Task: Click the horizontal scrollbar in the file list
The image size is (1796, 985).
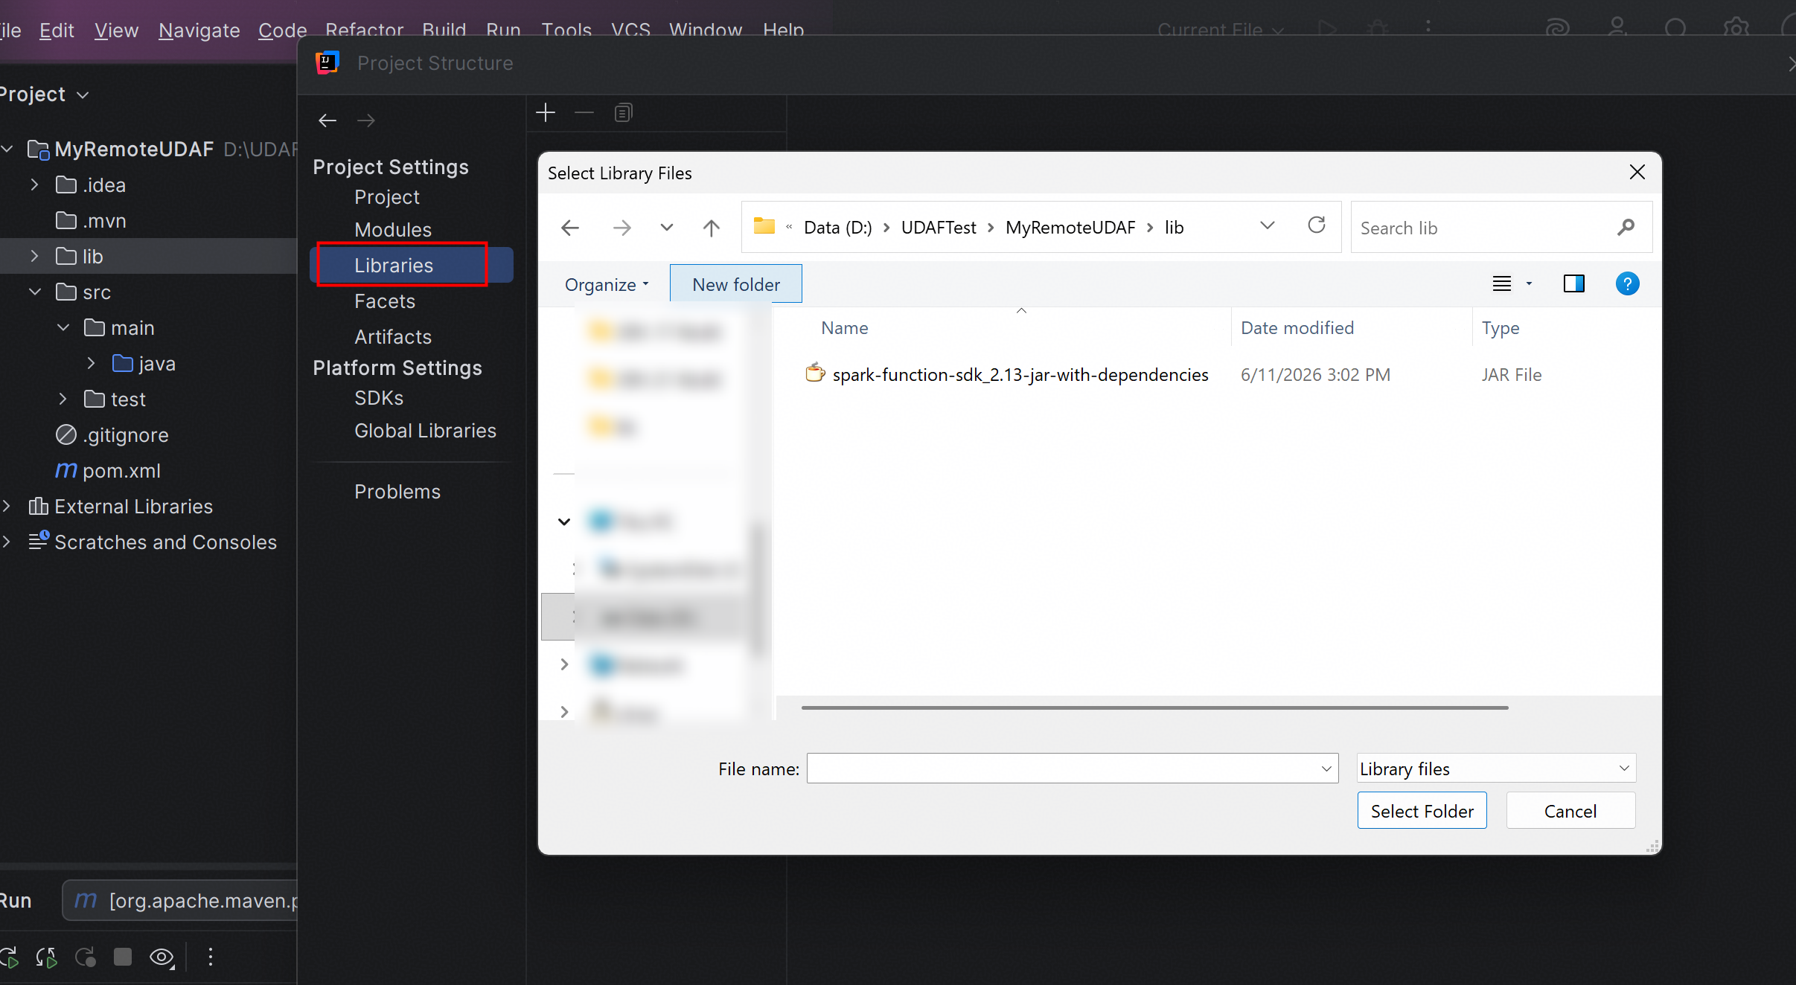Action: pos(1154,708)
